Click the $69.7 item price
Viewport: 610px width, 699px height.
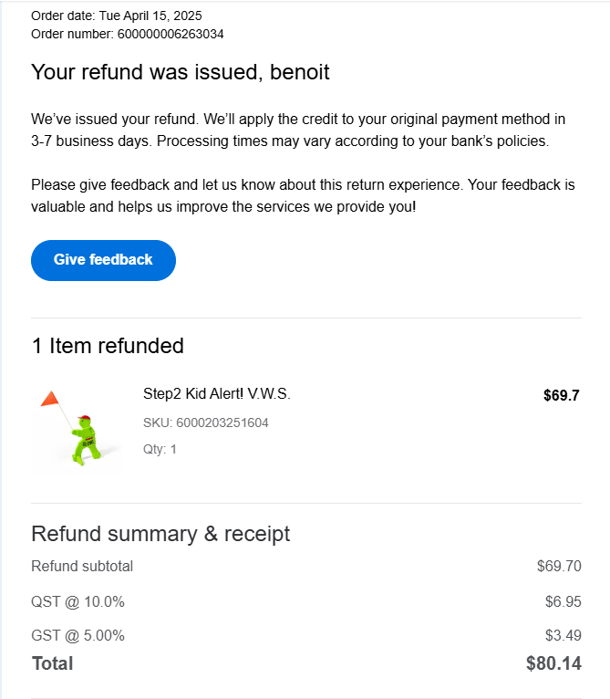561,395
